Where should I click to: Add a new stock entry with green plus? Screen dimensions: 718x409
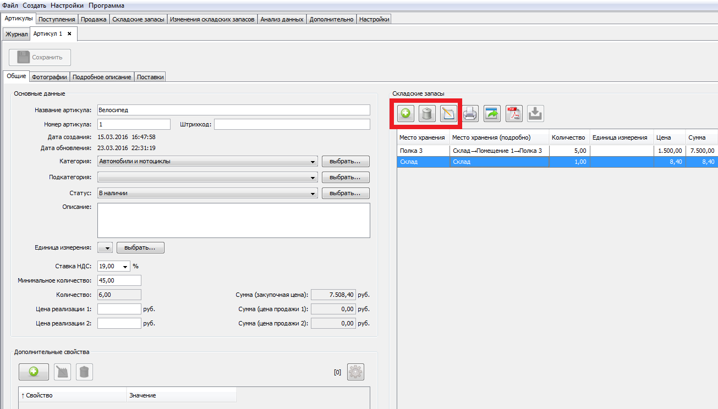(x=405, y=114)
